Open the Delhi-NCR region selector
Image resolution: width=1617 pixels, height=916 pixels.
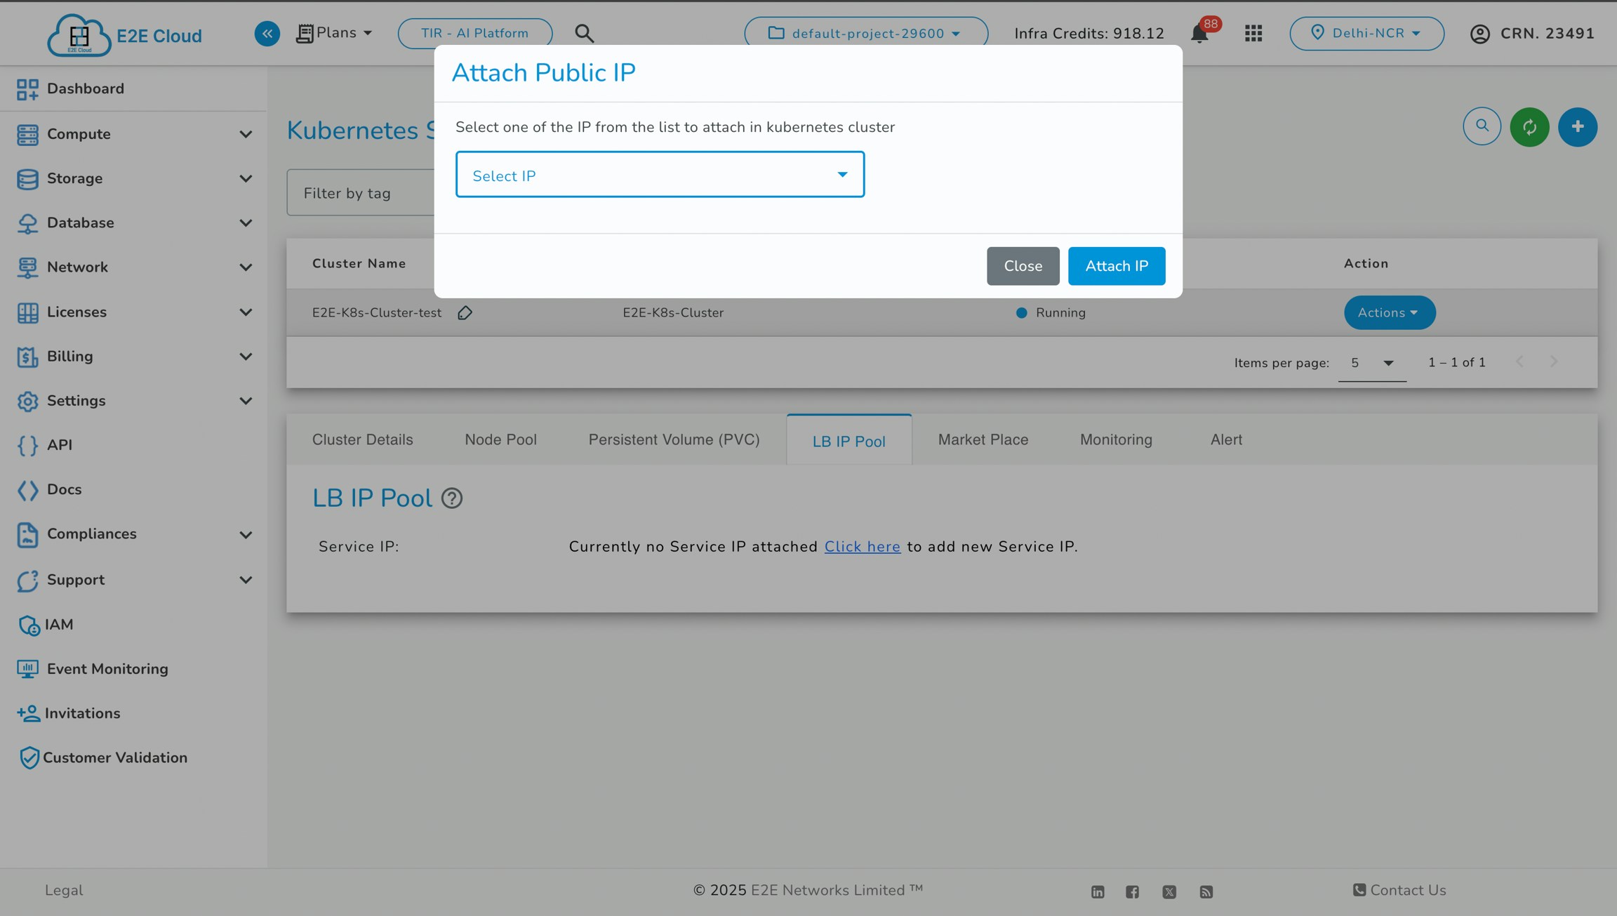(1366, 33)
